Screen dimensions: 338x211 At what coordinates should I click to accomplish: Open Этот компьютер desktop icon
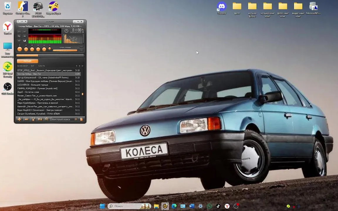pos(8,50)
